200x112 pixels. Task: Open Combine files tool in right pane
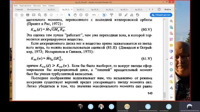tap(171, 51)
